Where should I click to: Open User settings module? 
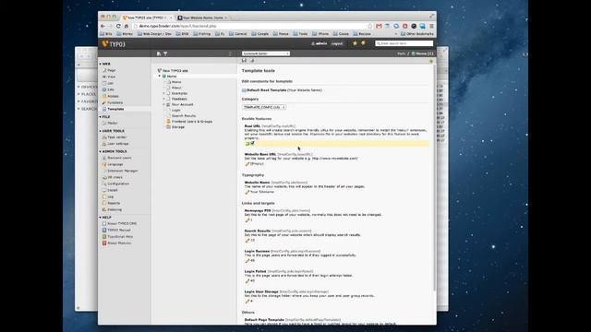[x=117, y=144]
